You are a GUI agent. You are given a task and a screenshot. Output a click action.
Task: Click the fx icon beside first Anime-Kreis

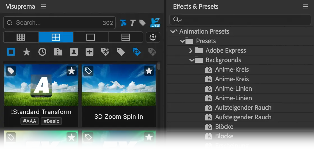coord(208,70)
